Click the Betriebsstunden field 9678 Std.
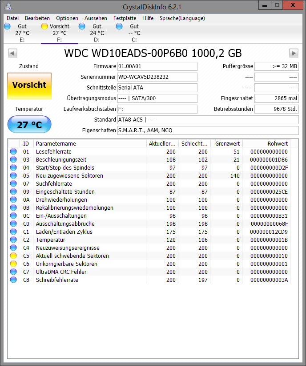This screenshot has height=366, width=306. pos(277,109)
